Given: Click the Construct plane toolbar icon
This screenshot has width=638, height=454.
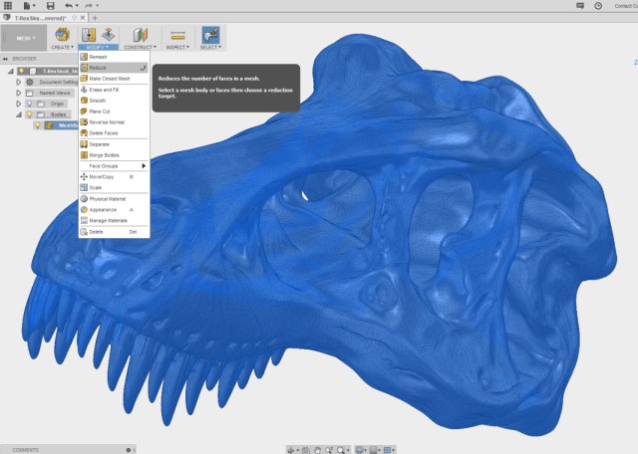Looking at the screenshot, I should (140, 35).
